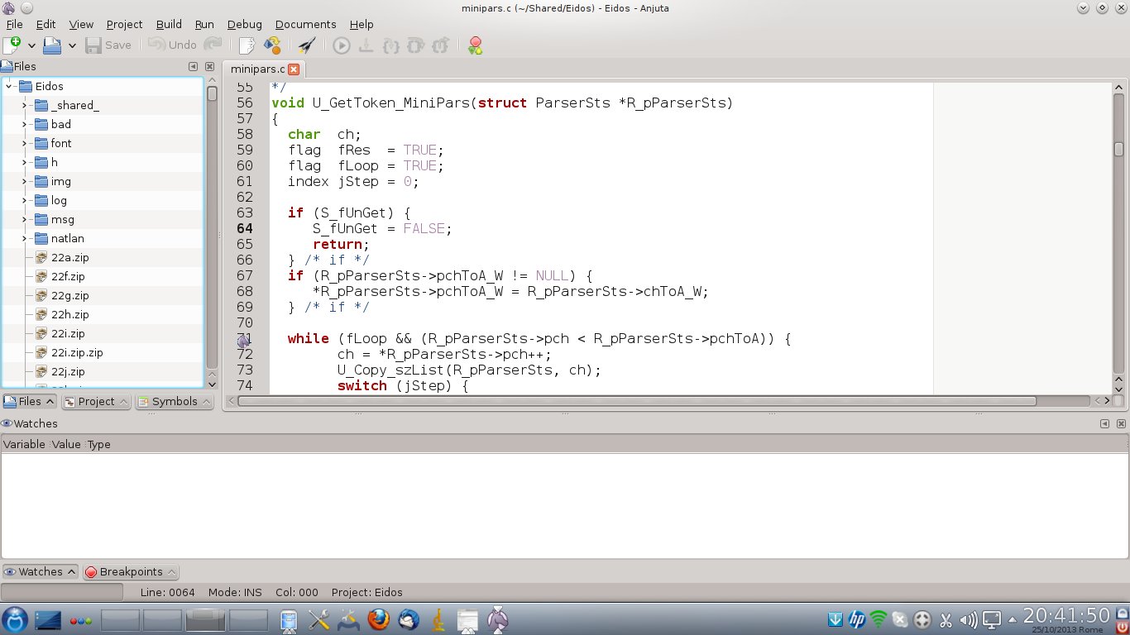Click the New file icon in toolbar
Viewport: 1130px width, 635px height.
click(x=12, y=45)
